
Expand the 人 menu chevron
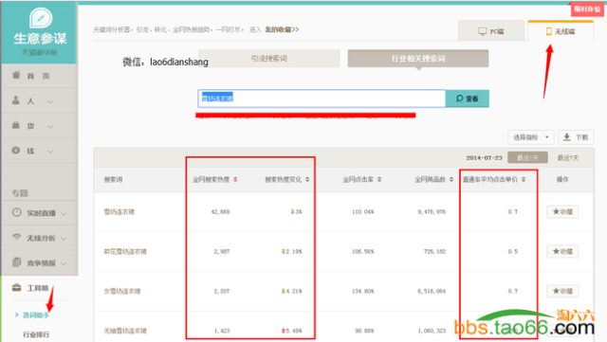50,101
